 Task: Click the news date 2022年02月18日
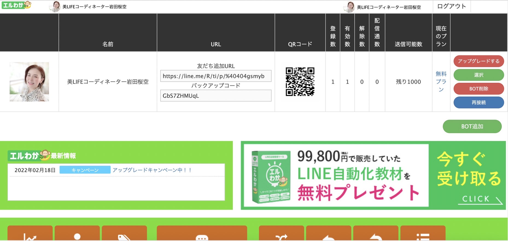(35, 170)
